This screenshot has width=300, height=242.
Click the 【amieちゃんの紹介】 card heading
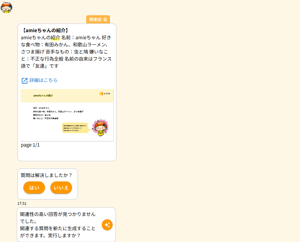click(45, 30)
